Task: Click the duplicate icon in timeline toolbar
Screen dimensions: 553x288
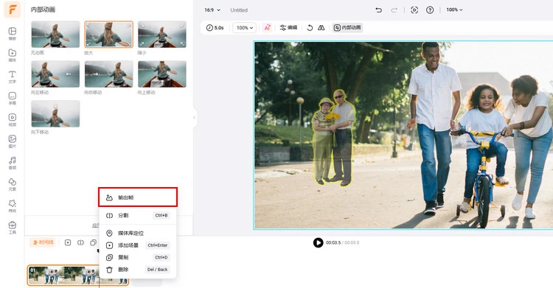Action: [x=93, y=242]
